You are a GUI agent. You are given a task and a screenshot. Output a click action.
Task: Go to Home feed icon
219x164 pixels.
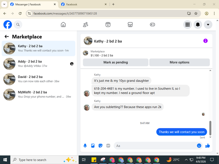(63, 24)
